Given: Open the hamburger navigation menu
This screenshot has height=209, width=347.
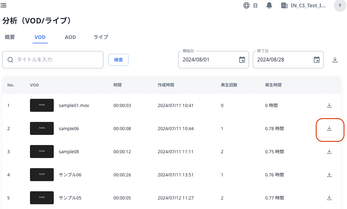Looking at the screenshot, I should [x=3, y=5].
